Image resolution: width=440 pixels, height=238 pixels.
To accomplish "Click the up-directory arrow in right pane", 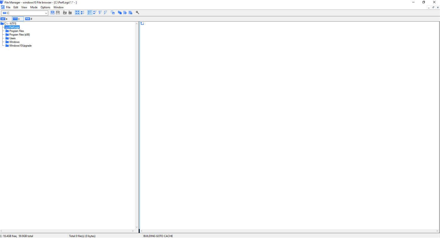I will point(142,24).
